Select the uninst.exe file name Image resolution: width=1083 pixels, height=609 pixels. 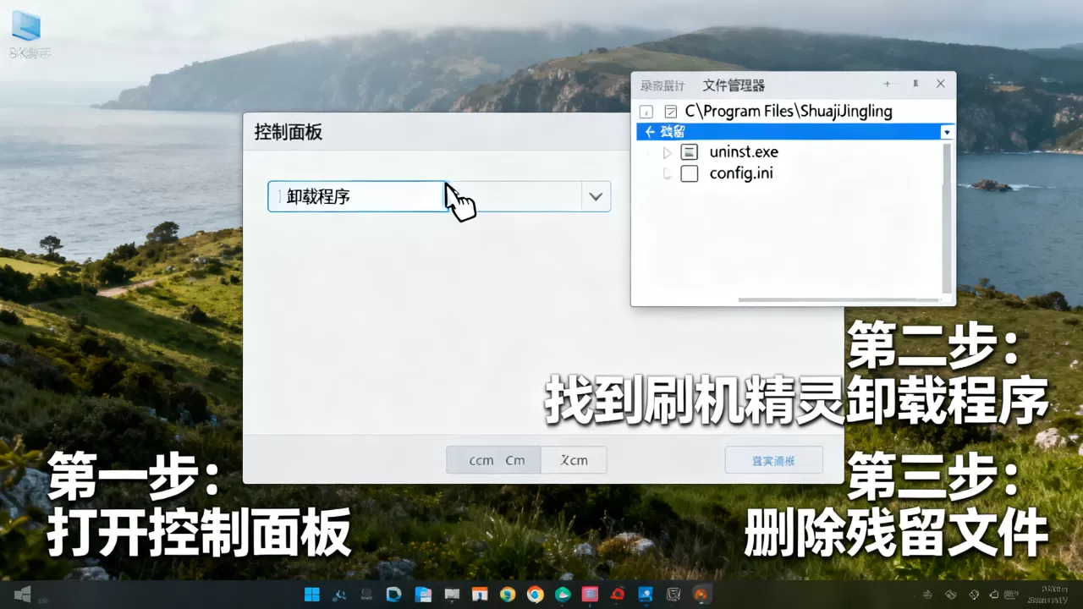[744, 152]
